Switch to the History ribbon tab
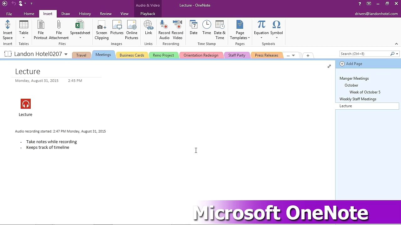The image size is (401, 225). click(85, 14)
